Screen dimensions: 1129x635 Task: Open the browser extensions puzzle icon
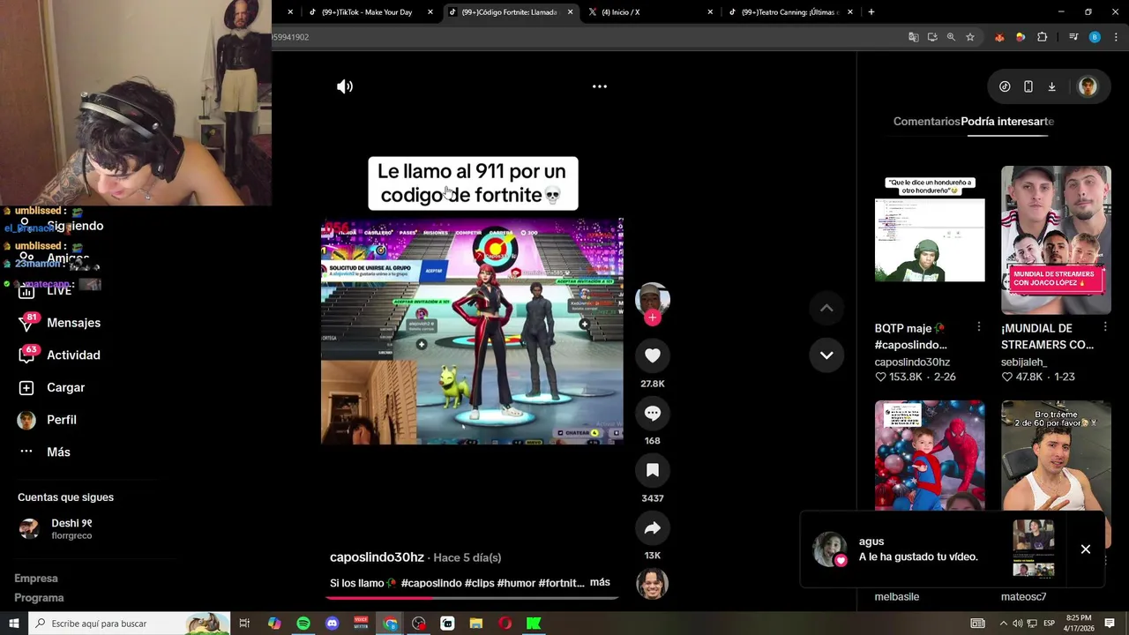(1043, 37)
